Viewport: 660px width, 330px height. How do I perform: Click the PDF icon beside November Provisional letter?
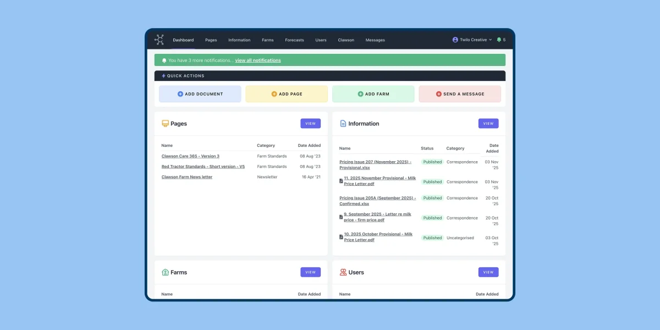pyautogui.click(x=341, y=181)
